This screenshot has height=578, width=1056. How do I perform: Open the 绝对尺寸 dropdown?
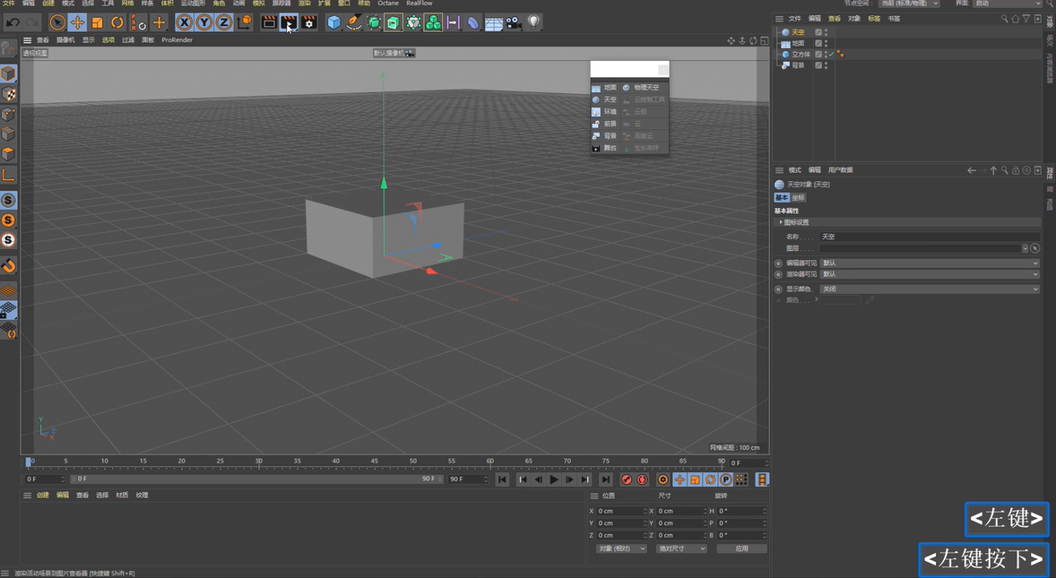click(x=681, y=548)
